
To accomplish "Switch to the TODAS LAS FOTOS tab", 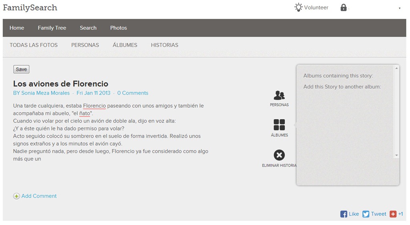I will tap(34, 45).
